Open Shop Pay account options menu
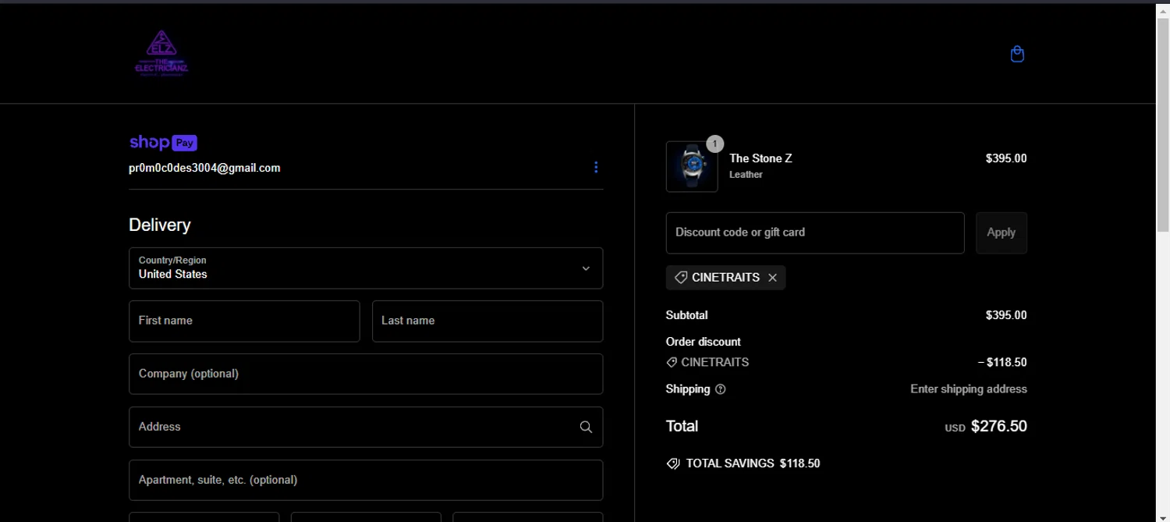 (x=596, y=167)
